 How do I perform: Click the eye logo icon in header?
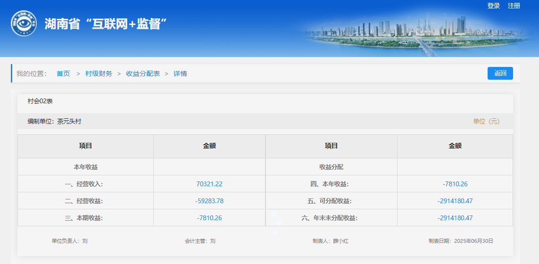pyautogui.click(x=24, y=24)
